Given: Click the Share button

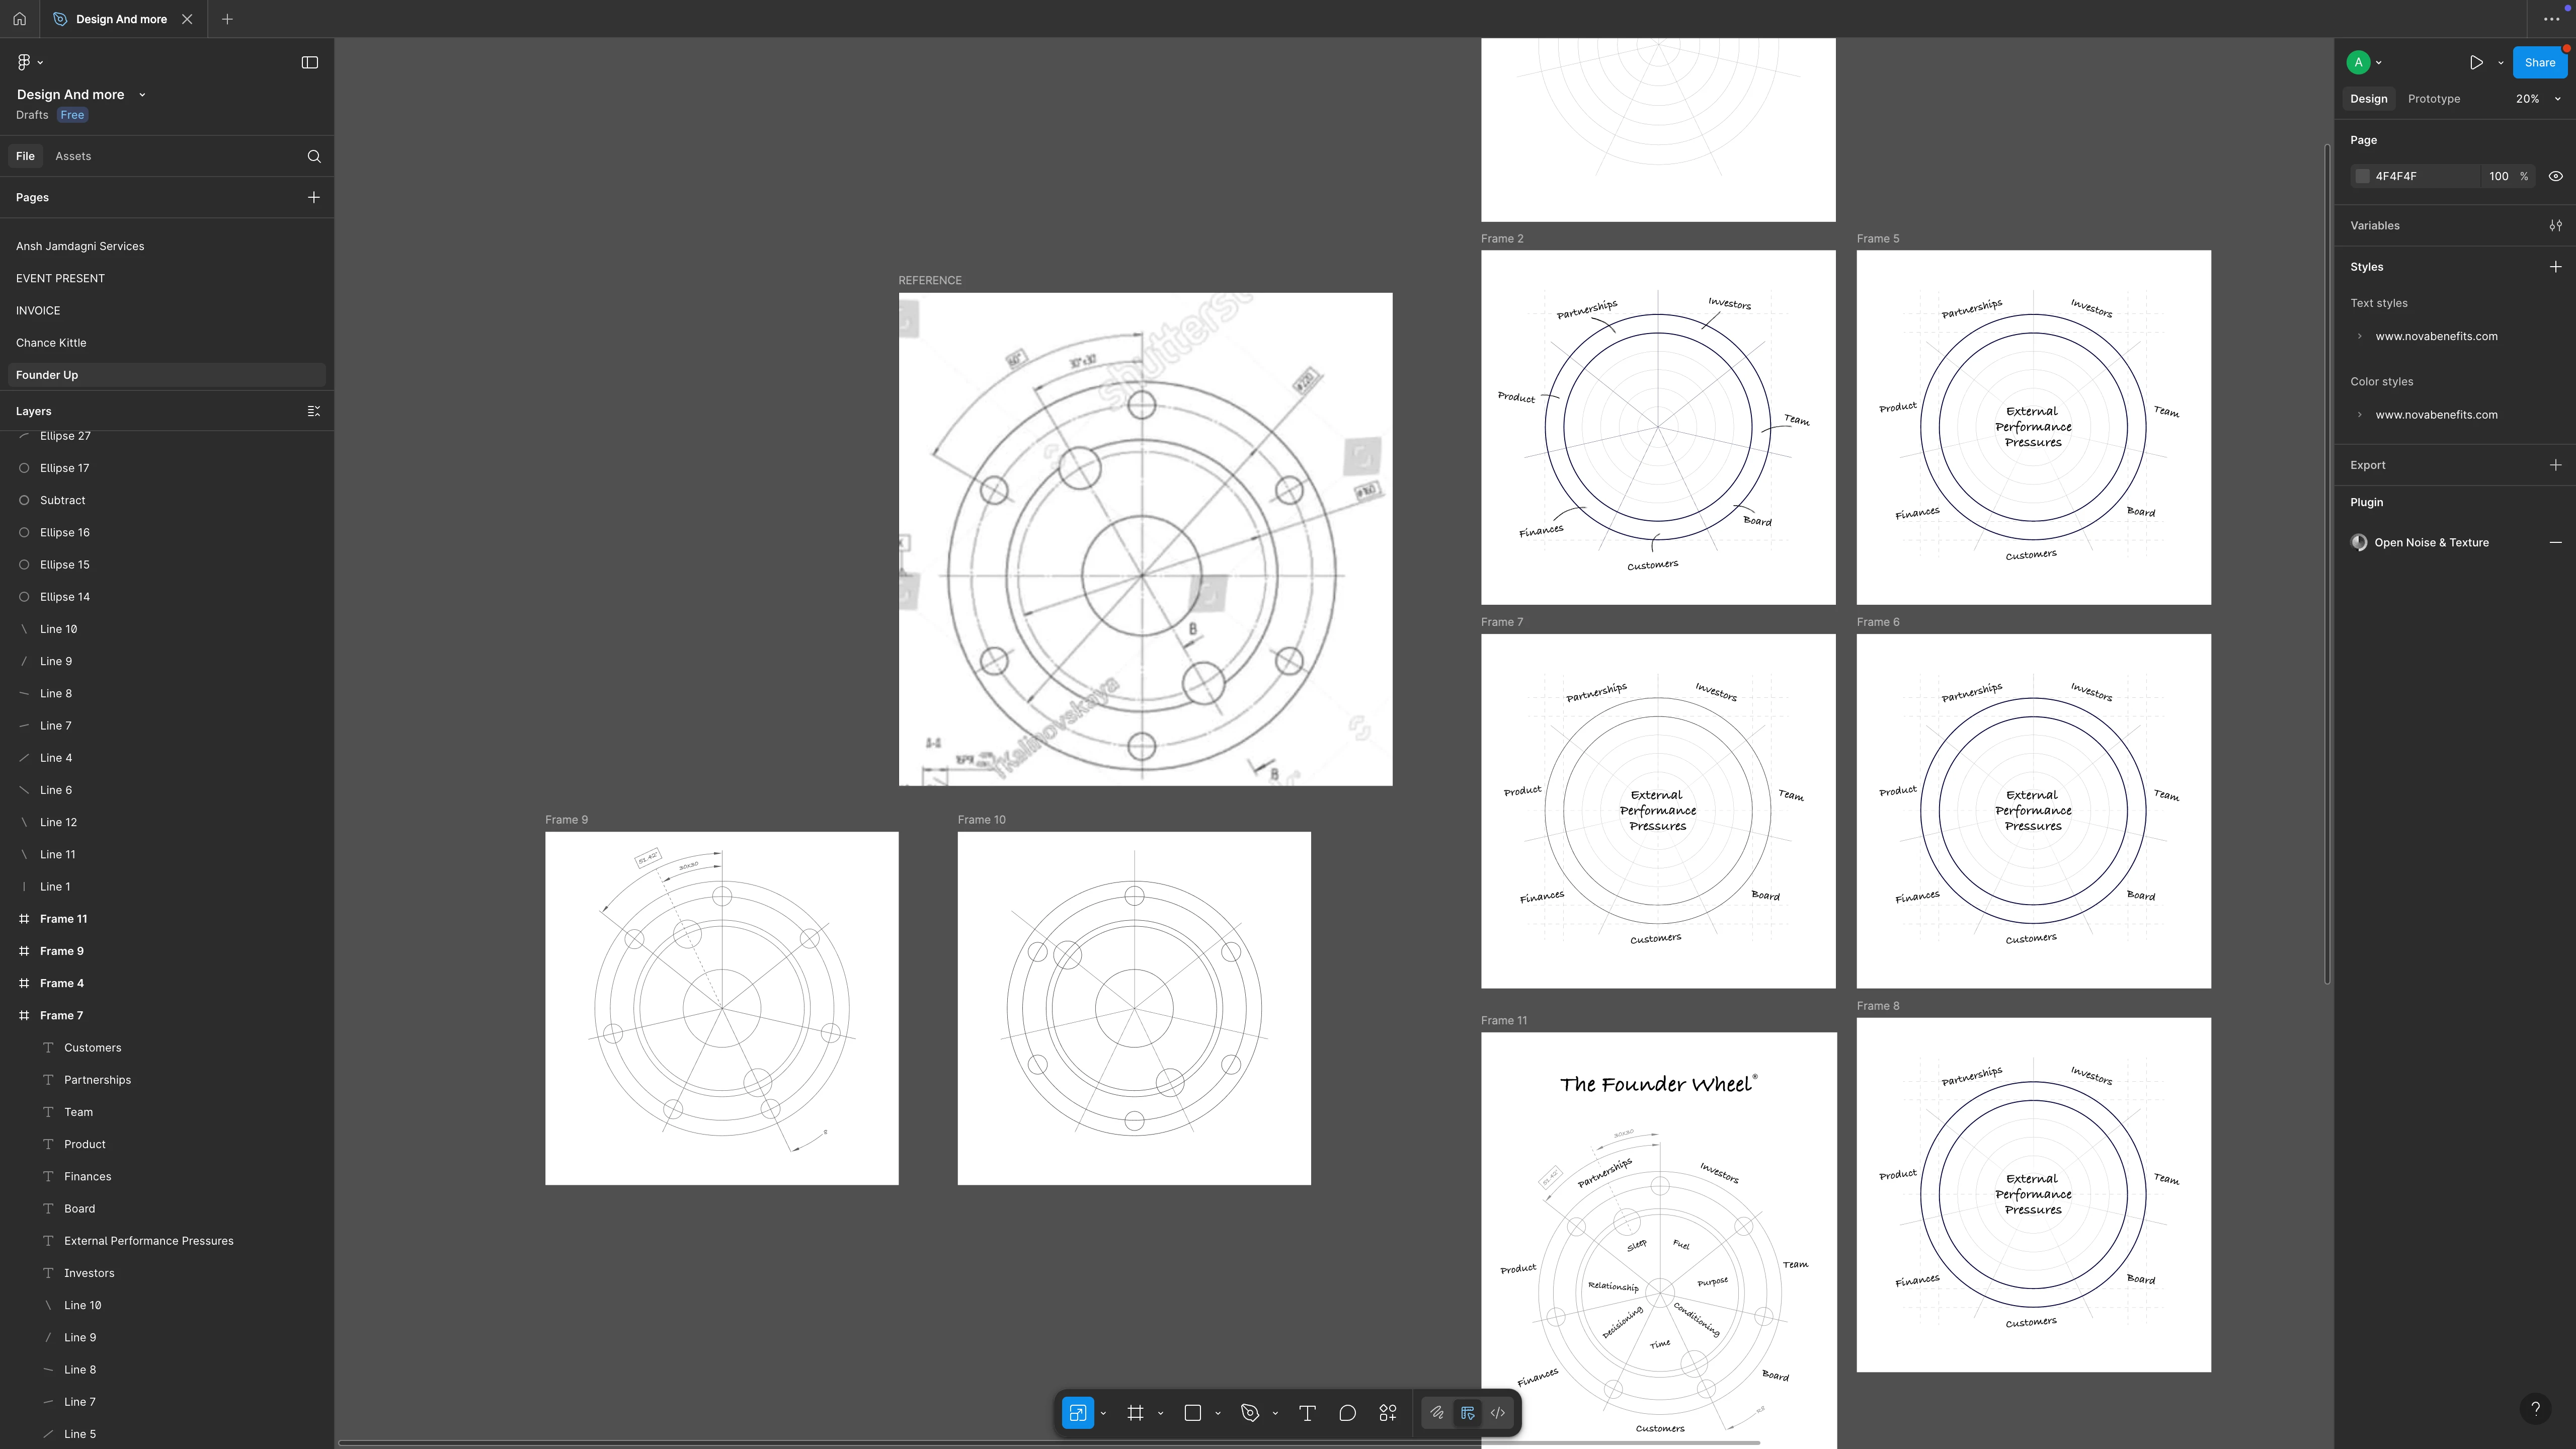Looking at the screenshot, I should click(2539, 62).
